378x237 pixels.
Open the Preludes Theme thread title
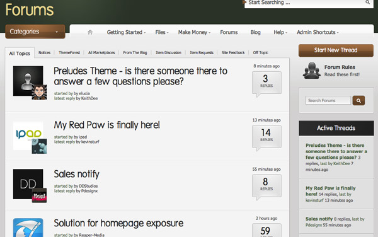pos(140,76)
